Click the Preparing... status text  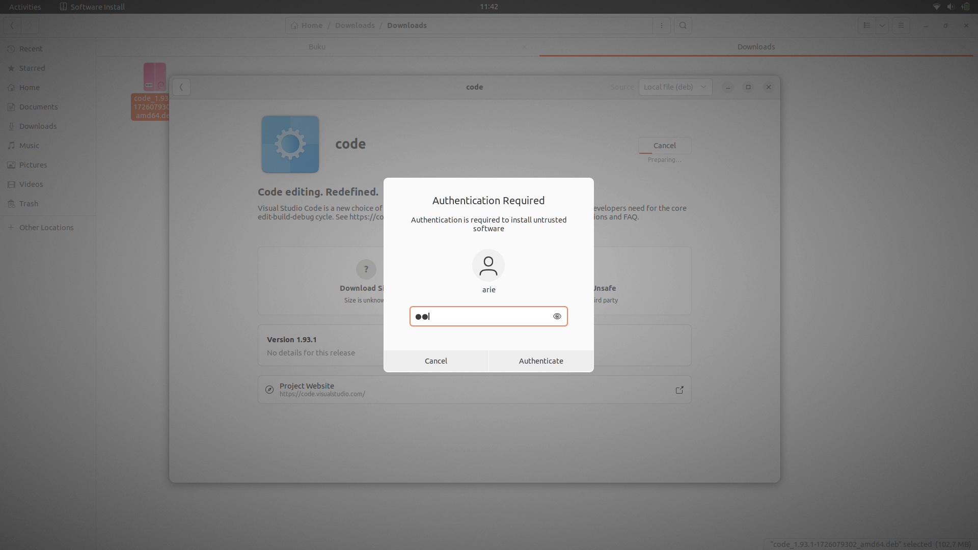pos(664,160)
